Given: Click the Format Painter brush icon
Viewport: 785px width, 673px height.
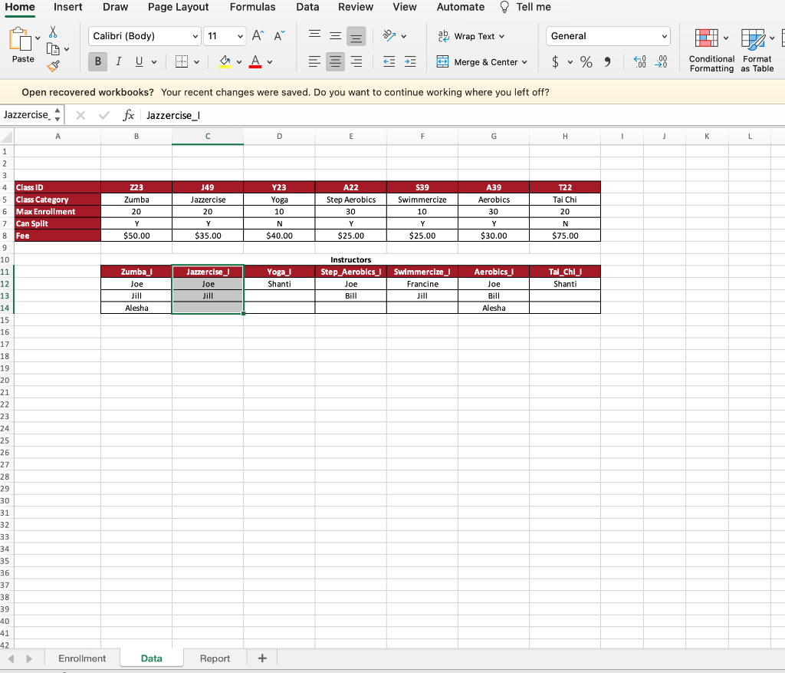Looking at the screenshot, I should click(53, 68).
